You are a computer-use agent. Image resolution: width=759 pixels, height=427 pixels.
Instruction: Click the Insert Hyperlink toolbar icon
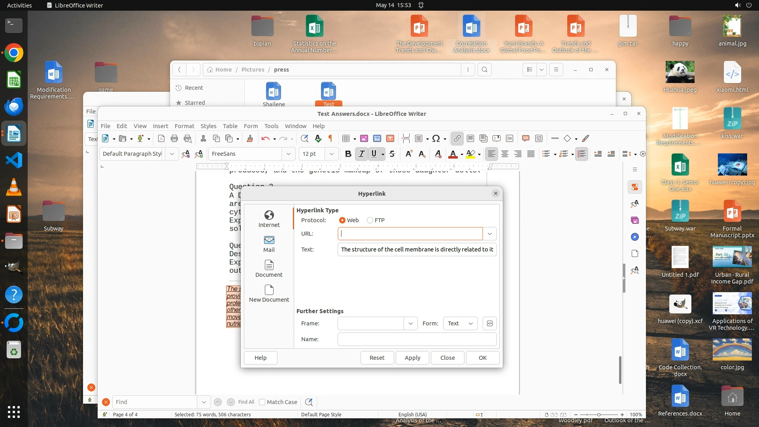tap(457, 138)
